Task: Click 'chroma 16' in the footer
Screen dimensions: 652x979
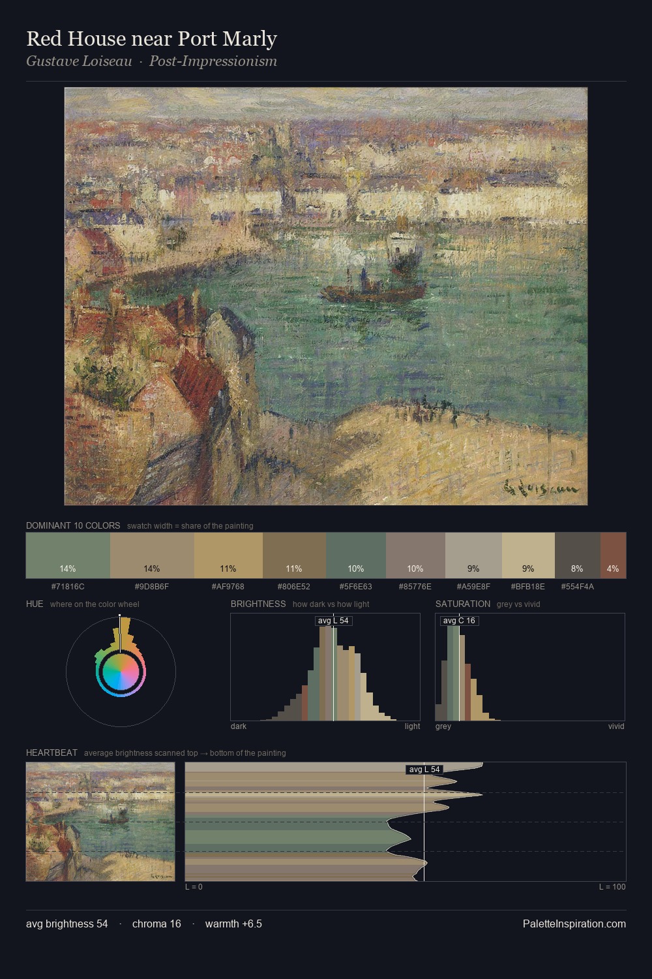Action: point(156,924)
